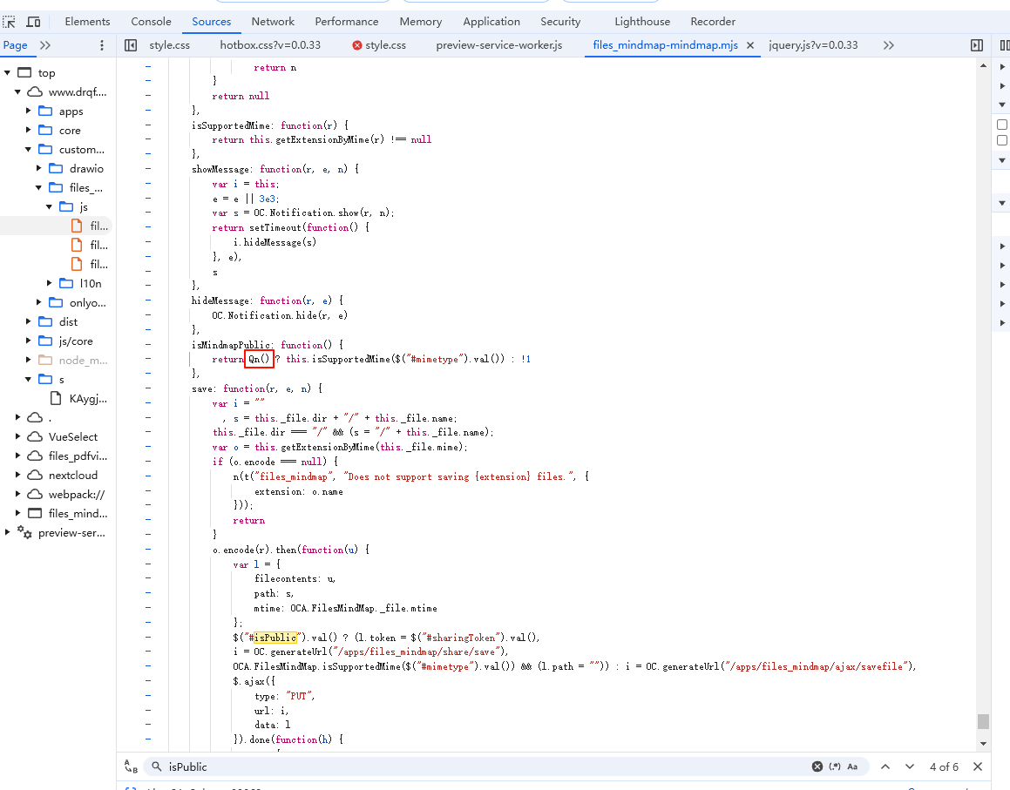
Task: Clear the isPublic search text
Action: tap(817, 766)
